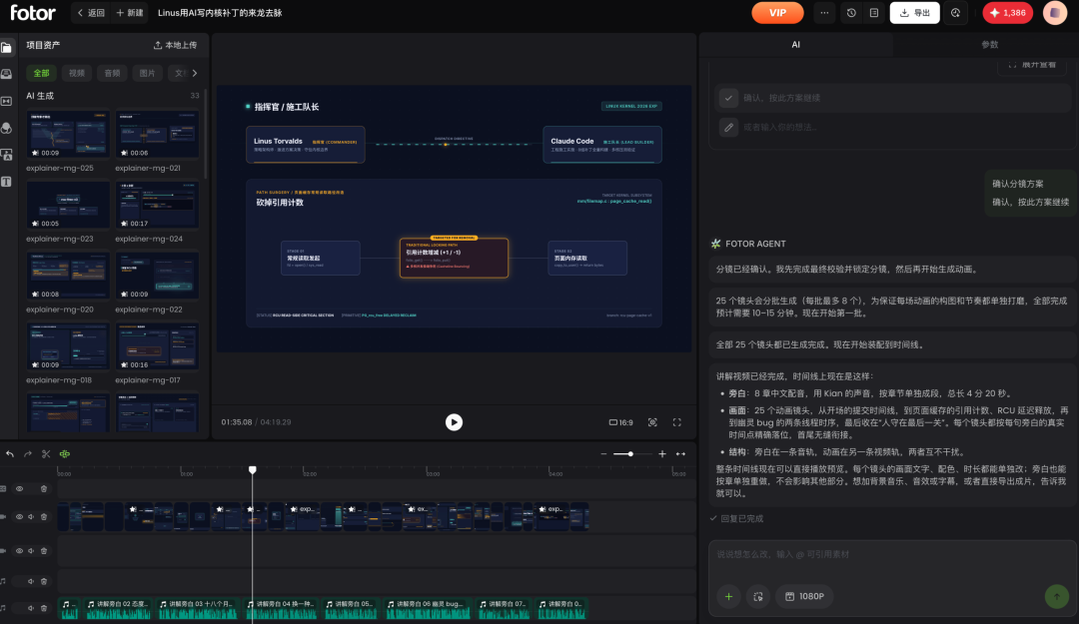This screenshot has width=1079, height=624.
Task: Select the explainer-mg-024 thumbnail
Action: click(157, 205)
